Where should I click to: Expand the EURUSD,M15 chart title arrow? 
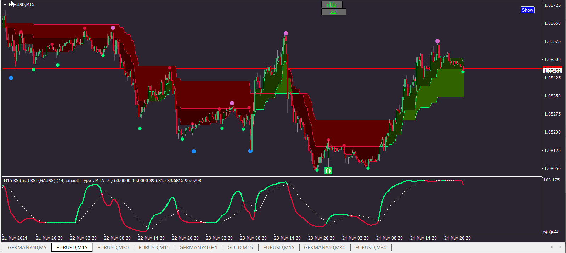[5, 5]
